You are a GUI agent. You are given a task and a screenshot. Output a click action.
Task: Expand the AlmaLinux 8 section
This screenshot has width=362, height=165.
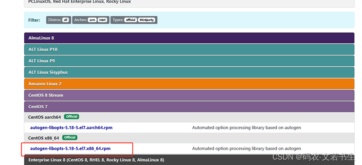pyautogui.click(x=189, y=38)
